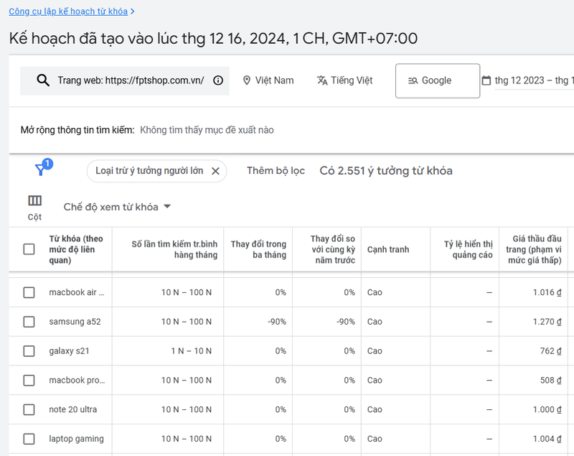Sort by Thay đổi so với cùng kỳ năm trước
The height and width of the screenshot is (456, 574).
(x=332, y=249)
